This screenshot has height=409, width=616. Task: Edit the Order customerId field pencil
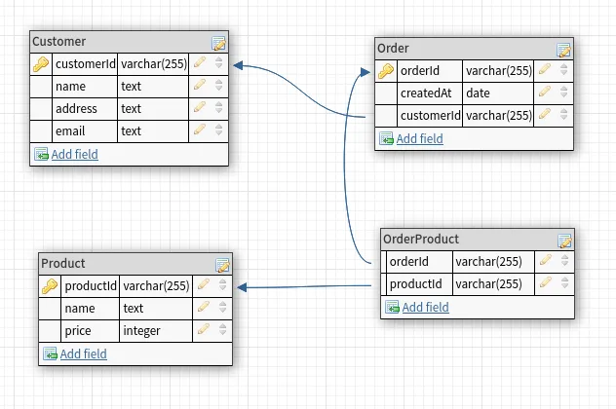[545, 114]
